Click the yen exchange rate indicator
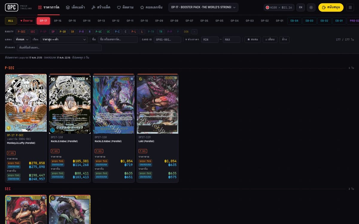Screen dimensions: 359x224 point(279,7)
